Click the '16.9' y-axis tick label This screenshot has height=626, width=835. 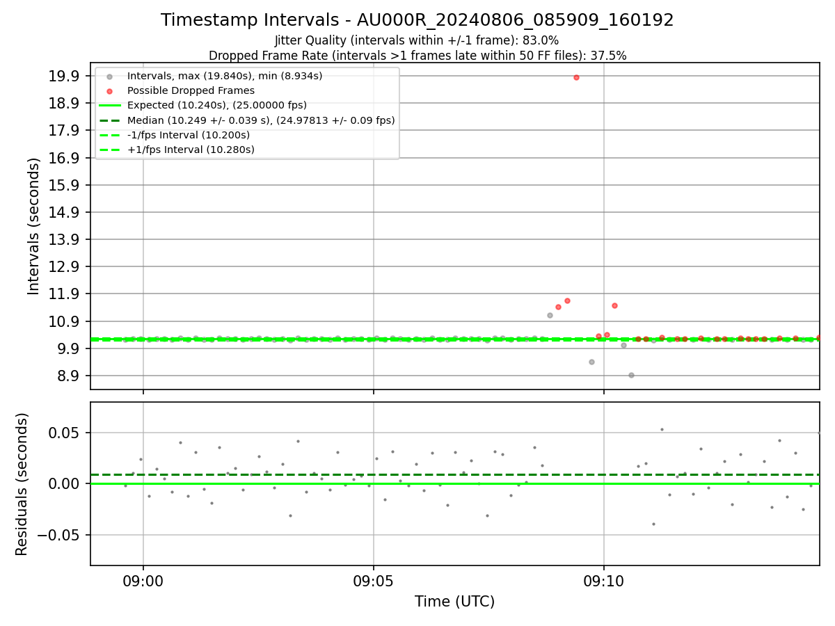pyautogui.click(x=64, y=158)
